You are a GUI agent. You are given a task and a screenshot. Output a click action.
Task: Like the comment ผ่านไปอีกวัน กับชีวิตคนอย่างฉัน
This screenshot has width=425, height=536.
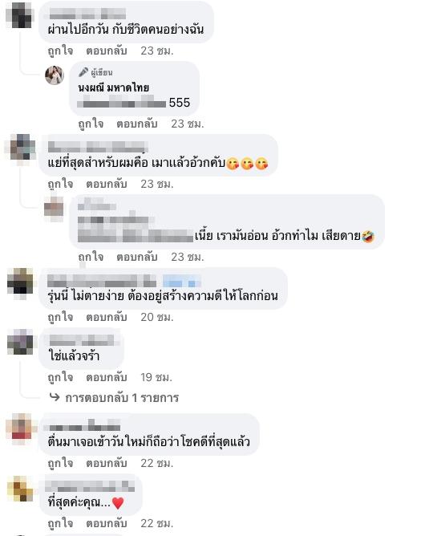click(60, 51)
